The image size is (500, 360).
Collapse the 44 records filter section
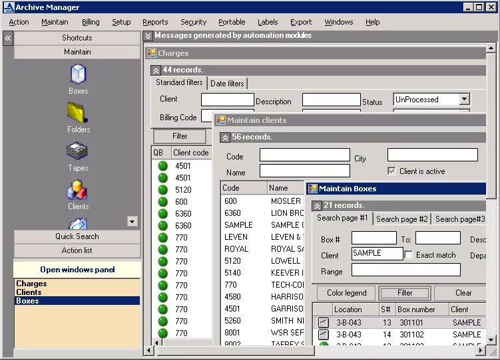point(156,70)
